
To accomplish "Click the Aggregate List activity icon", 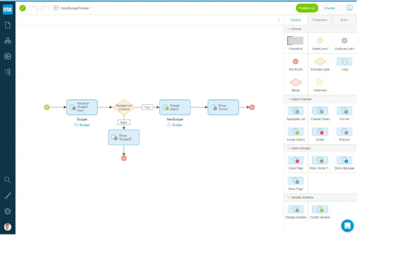I will [x=296, y=111].
